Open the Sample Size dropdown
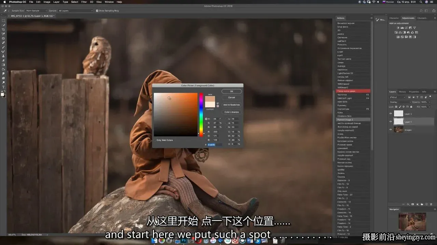This screenshot has height=245, width=437. pyautogui.click(x=37, y=11)
